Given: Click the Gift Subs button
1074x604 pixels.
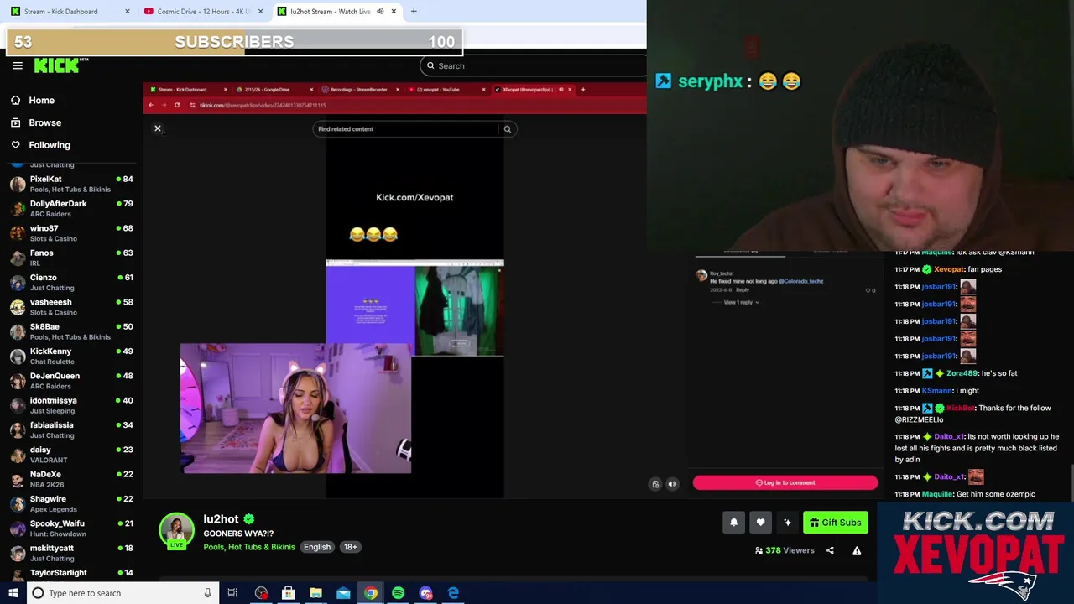Looking at the screenshot, I should pyautogui.click(x=835, y=523).
